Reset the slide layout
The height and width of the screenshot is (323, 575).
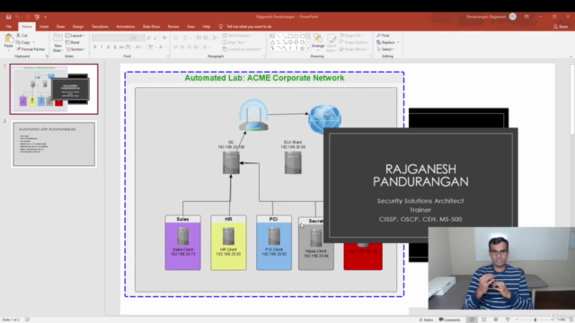[x=73, y=42]
